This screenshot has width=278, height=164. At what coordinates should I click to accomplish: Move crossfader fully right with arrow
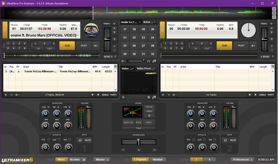point(155,150)
